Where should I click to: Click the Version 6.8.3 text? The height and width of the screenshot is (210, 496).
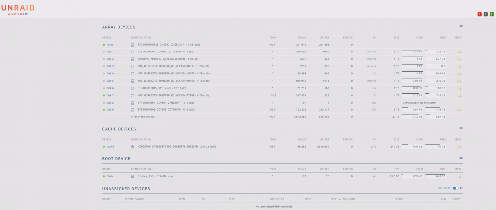coord(16,14)
